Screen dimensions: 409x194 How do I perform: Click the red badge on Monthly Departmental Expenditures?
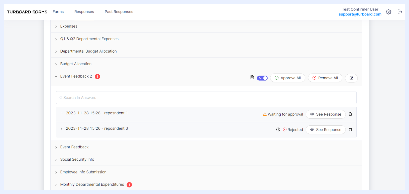click(x=129, y=185)
